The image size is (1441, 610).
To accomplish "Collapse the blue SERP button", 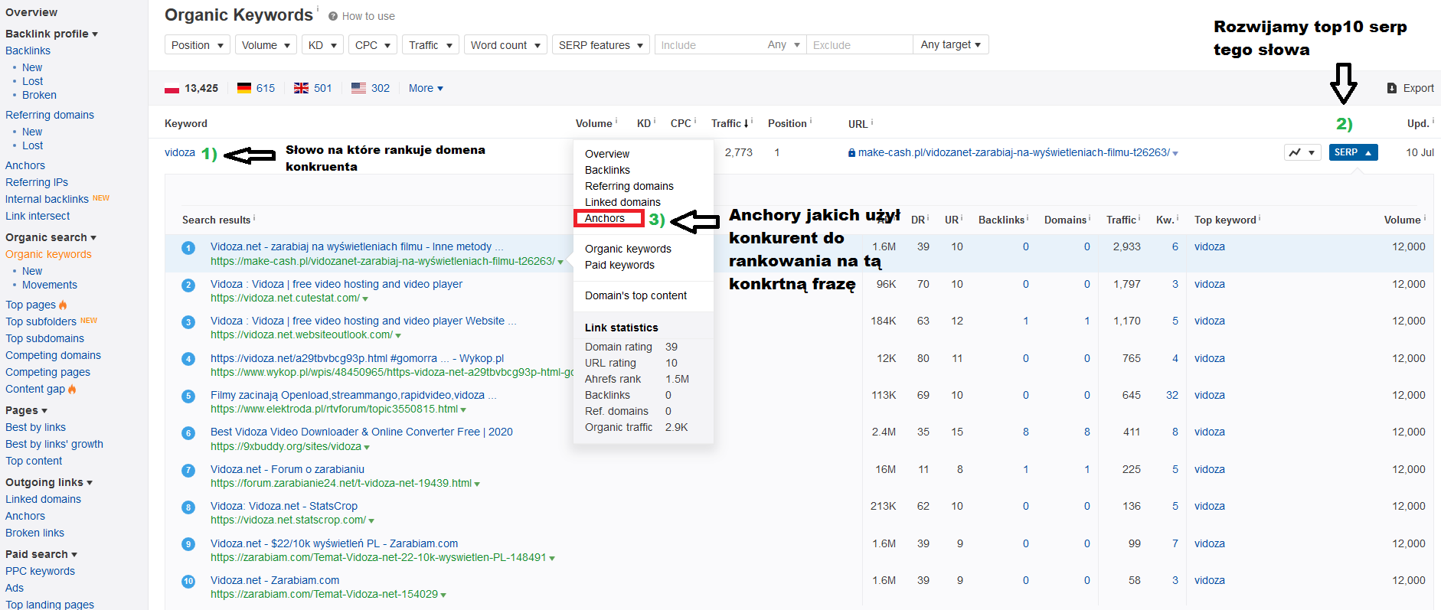I will tap(1353, 152).
